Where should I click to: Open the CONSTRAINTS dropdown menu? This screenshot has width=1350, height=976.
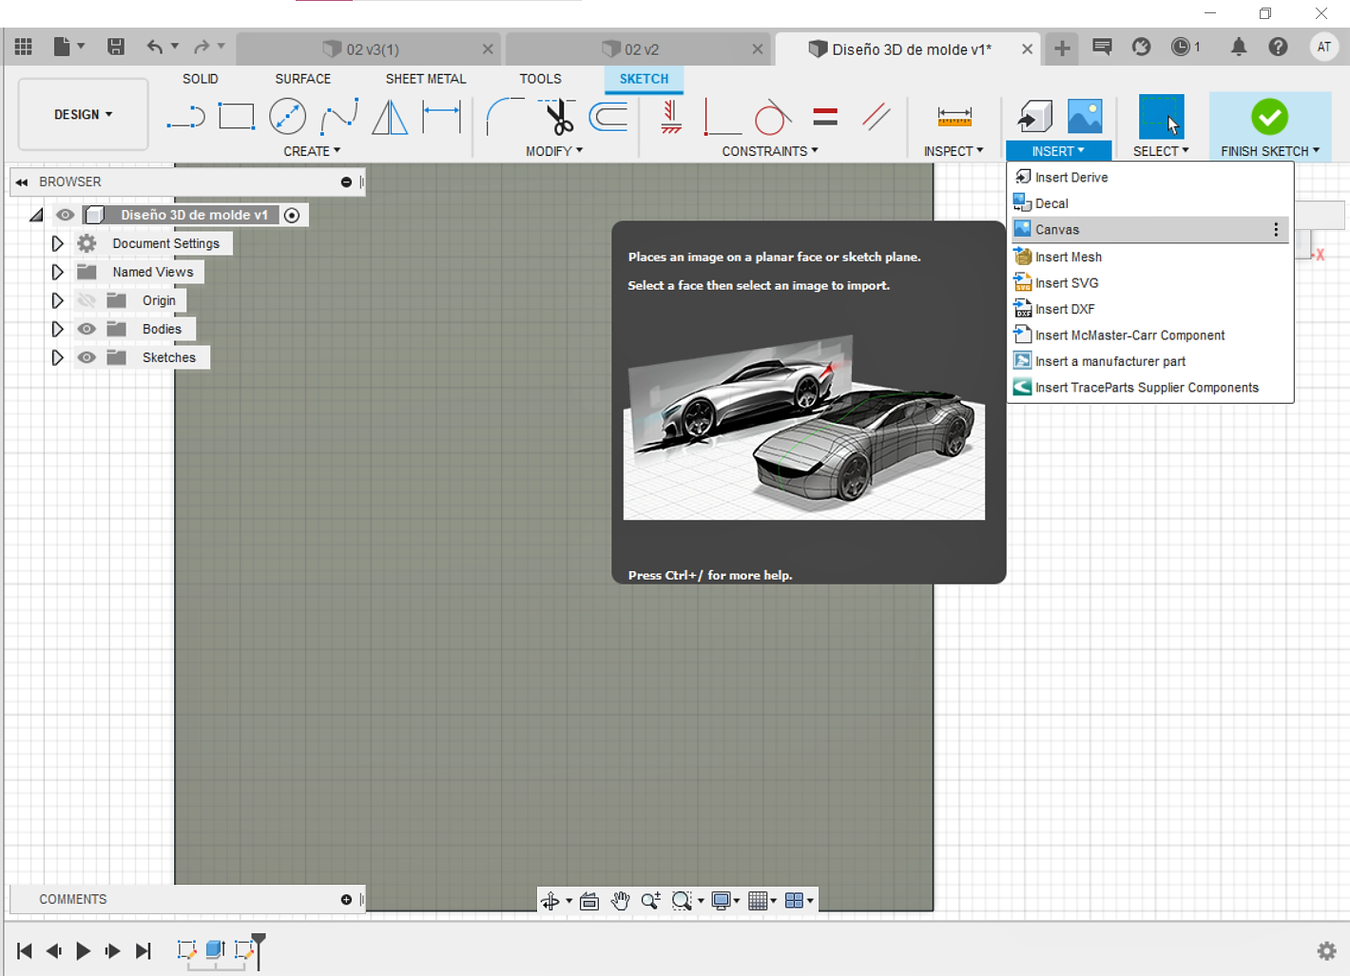pyautogui.click(x=770, y=151)
